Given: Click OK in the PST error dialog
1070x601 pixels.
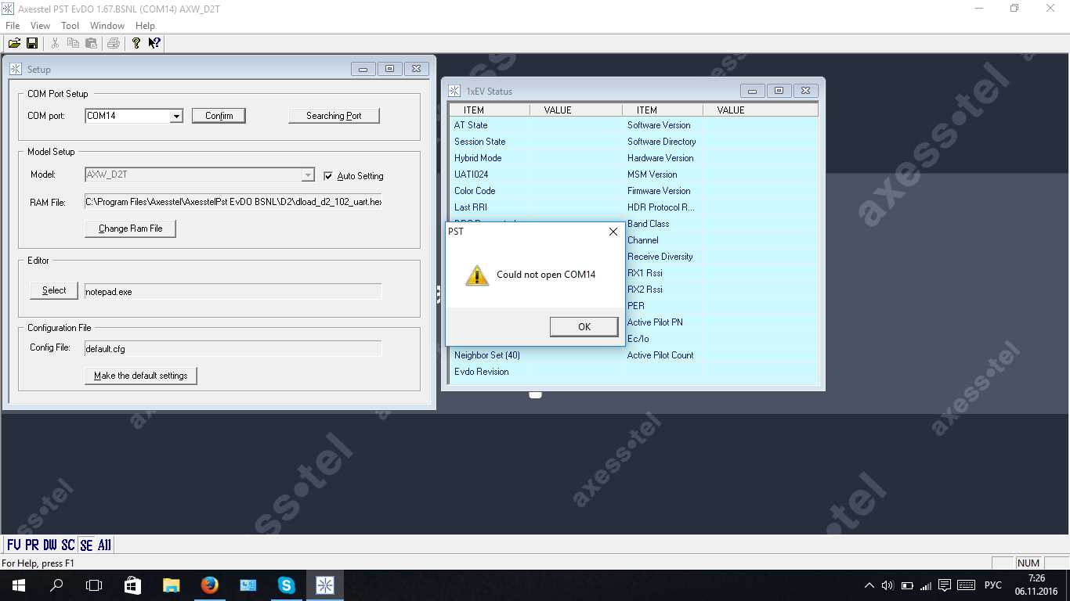Looking at the screenshot, I should tap(584, 327).
